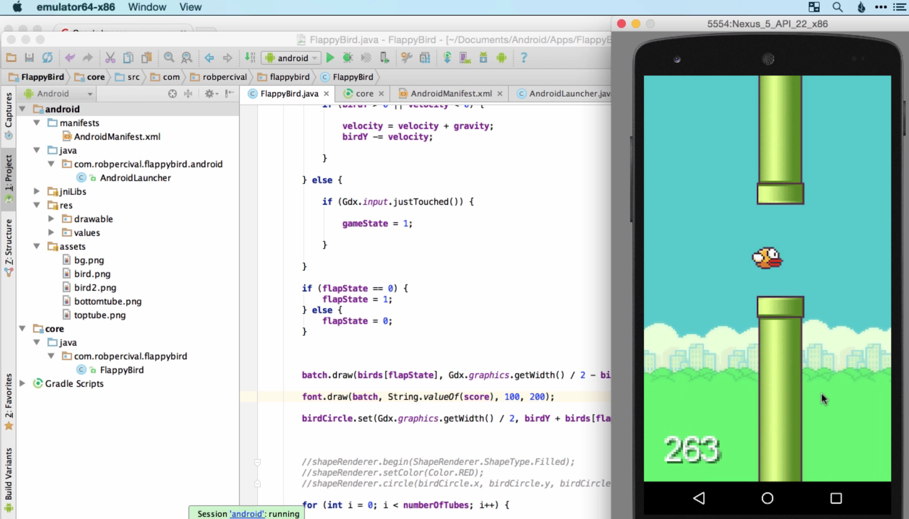Click the Find magnifier icon
Viewport: 909px width, 519px height.
point(169,58)
